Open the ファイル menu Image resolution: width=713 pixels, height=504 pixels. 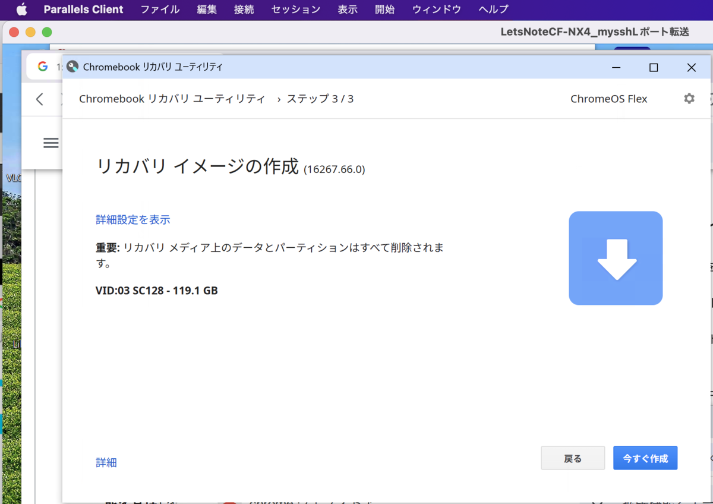tap(160, 10)
